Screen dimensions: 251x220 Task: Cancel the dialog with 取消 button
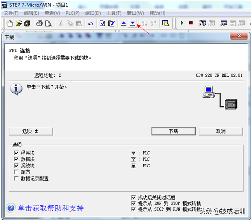pos(221,131)
